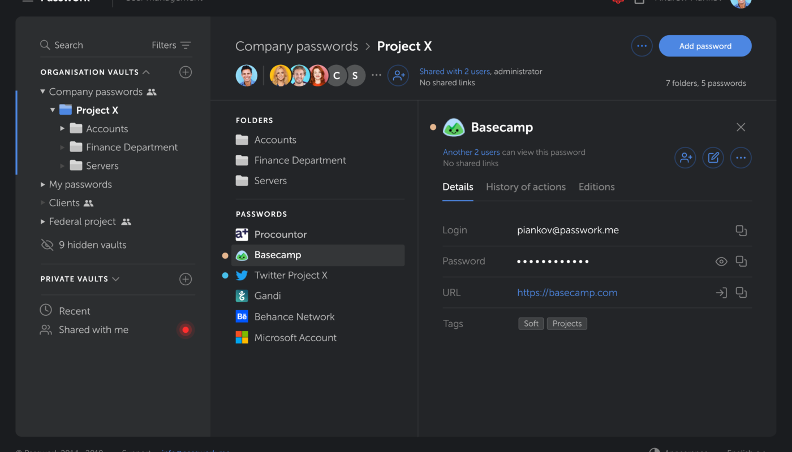Open Filters options icon
This screenshot has width=792, height=452.
[x=186, y=45]
